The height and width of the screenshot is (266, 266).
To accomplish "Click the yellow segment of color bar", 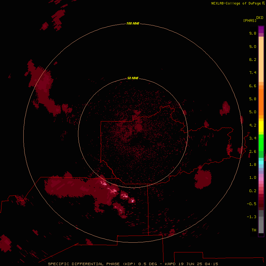I will (x=261, y=126).
